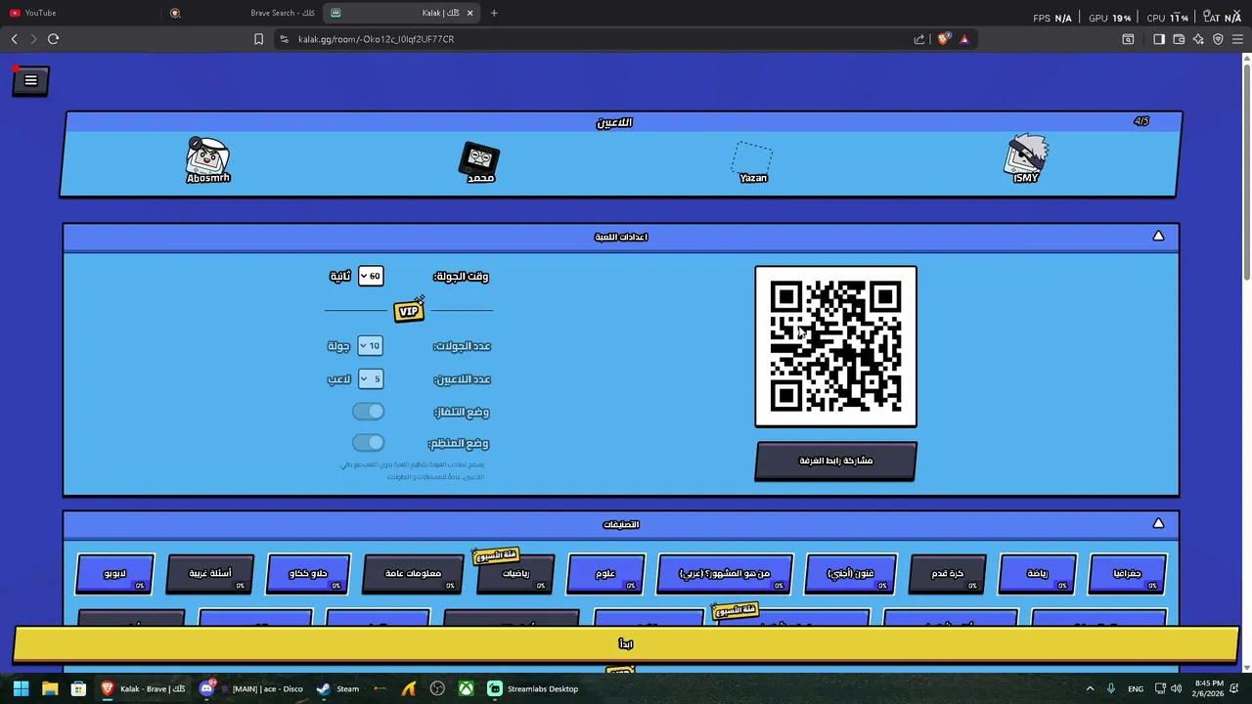This screenshot has height=704, width=1252.
Task: Click the ENG language indicator
Action: coord(1136,688)
